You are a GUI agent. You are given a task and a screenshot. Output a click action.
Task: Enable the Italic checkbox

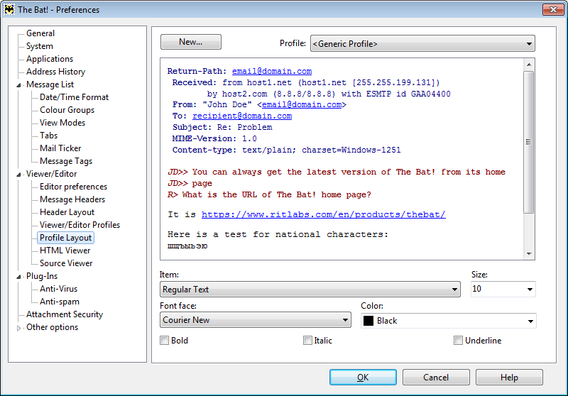tap(307, 340)
